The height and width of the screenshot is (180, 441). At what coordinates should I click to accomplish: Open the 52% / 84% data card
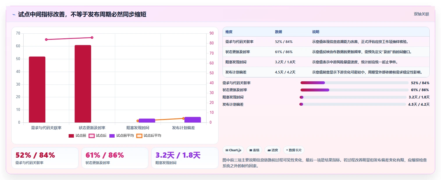(45, 158)
